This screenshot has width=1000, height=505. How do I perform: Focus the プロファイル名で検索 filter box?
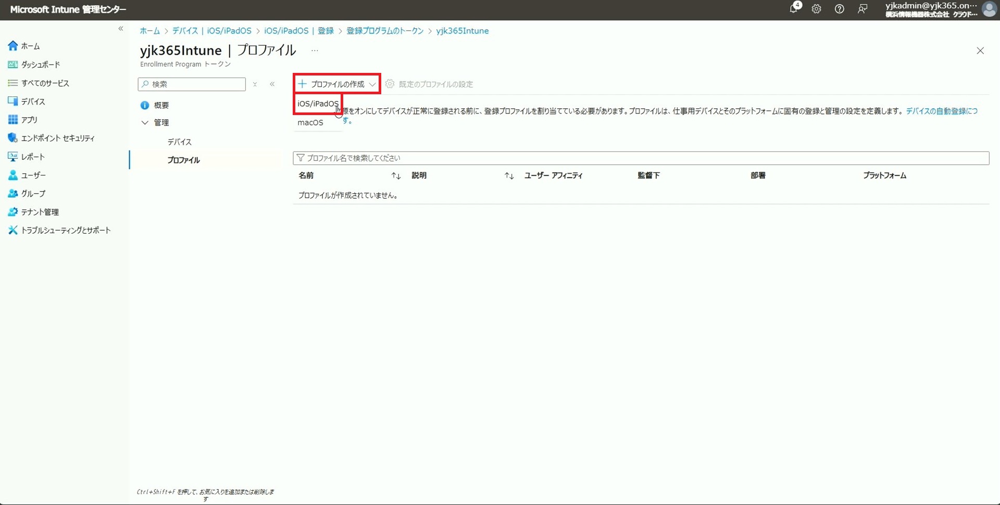point(641,158)
